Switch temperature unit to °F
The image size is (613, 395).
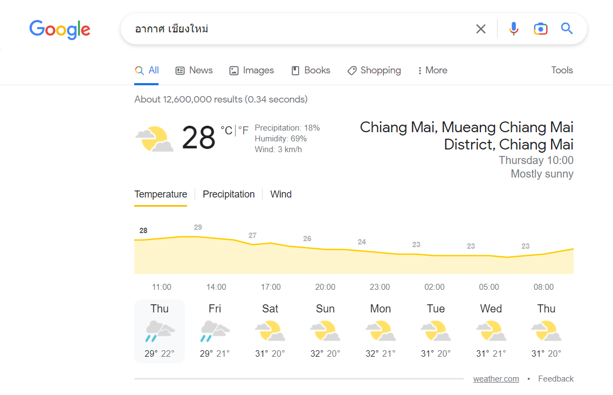click(x=243, y=131)
